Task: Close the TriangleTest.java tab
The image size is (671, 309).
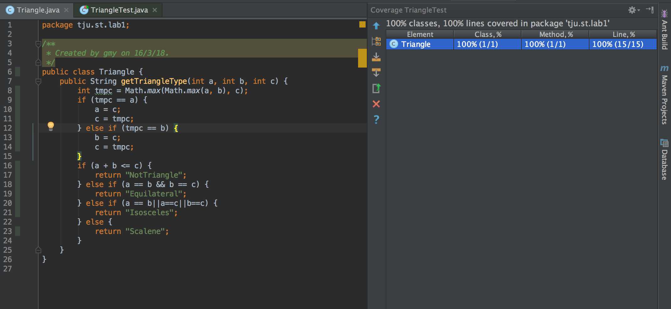Action: point(155,10)
